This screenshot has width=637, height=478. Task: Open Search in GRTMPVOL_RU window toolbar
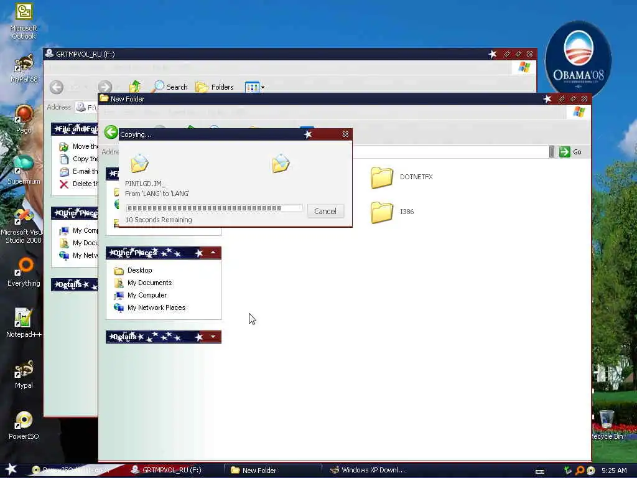[170, 87]
